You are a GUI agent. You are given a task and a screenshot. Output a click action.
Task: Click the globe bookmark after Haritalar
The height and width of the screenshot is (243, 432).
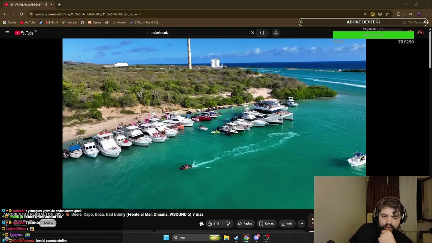82,23
